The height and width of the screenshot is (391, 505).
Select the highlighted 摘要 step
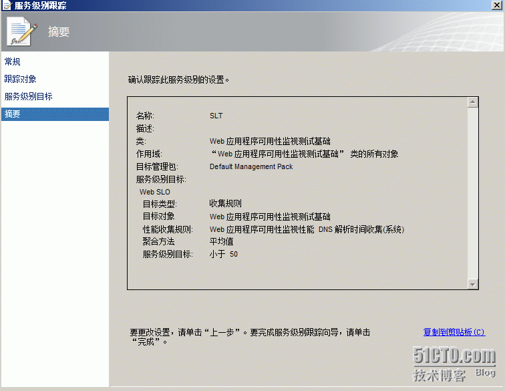click(55, 114)
